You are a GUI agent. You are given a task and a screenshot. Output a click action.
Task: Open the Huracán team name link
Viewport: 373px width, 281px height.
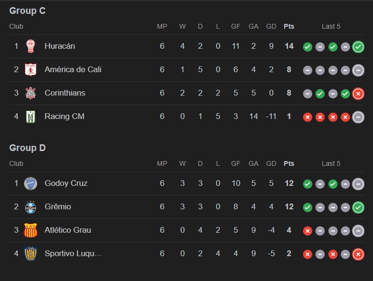pyautogui.click(x=60, y=46)
